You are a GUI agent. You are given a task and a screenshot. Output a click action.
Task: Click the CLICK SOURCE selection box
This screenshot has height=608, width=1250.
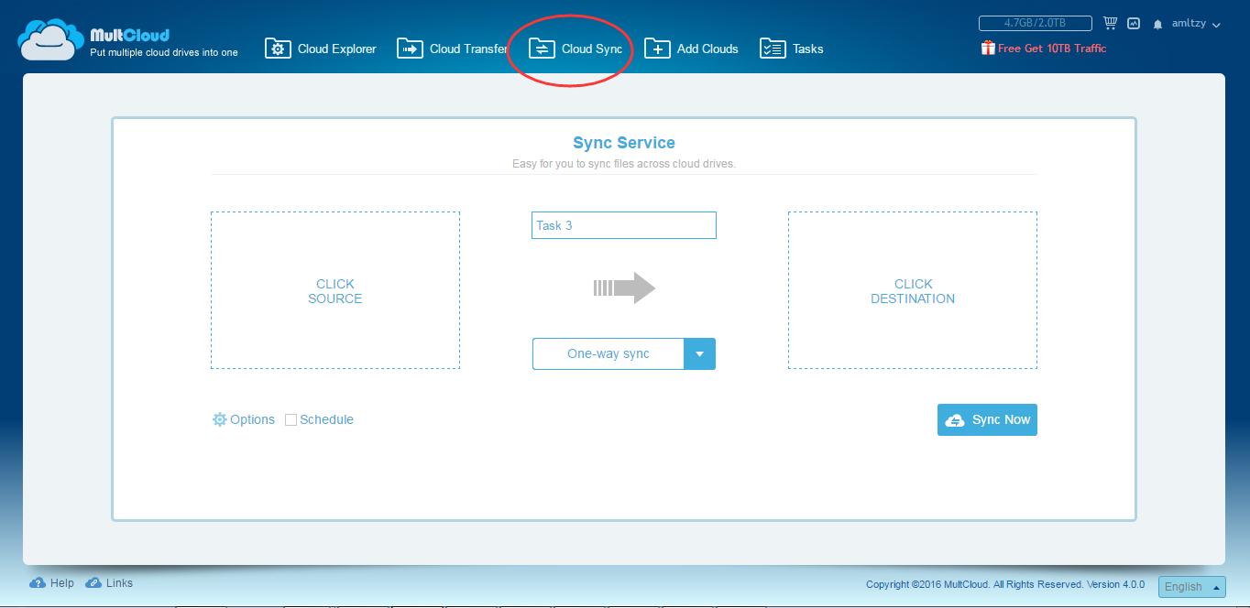click(x=335, y=290)
